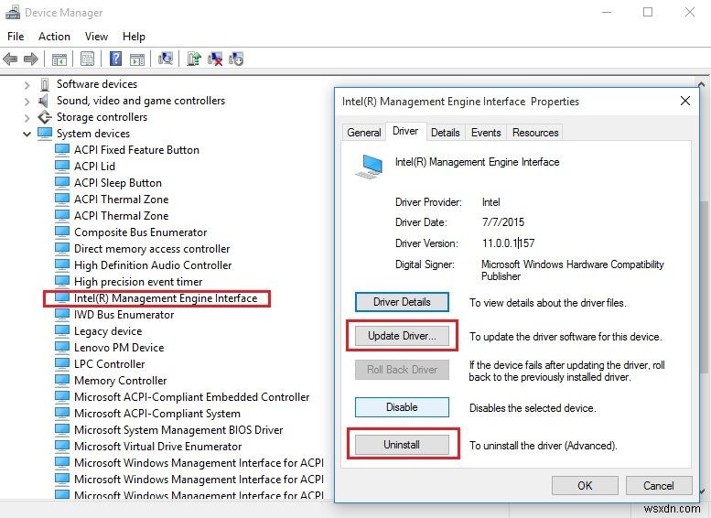The image size is (711, 518).
Task: Click the Device Manager title bar icon
Action: pyautogui.click(x=13, y=13)
